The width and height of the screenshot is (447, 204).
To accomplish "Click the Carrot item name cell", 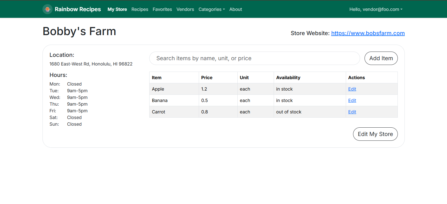I will [x=159, y=112].
